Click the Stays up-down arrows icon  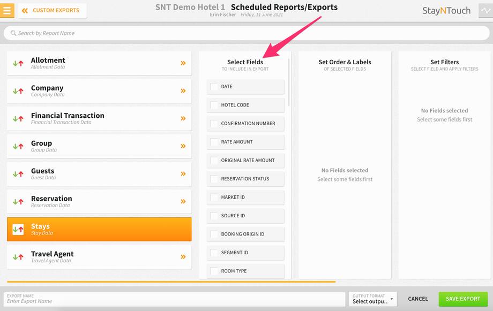tap(18, 229)
